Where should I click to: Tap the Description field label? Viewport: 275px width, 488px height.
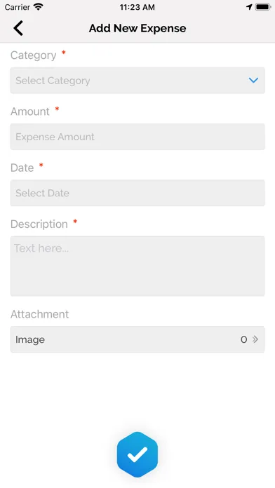point(39,224)
